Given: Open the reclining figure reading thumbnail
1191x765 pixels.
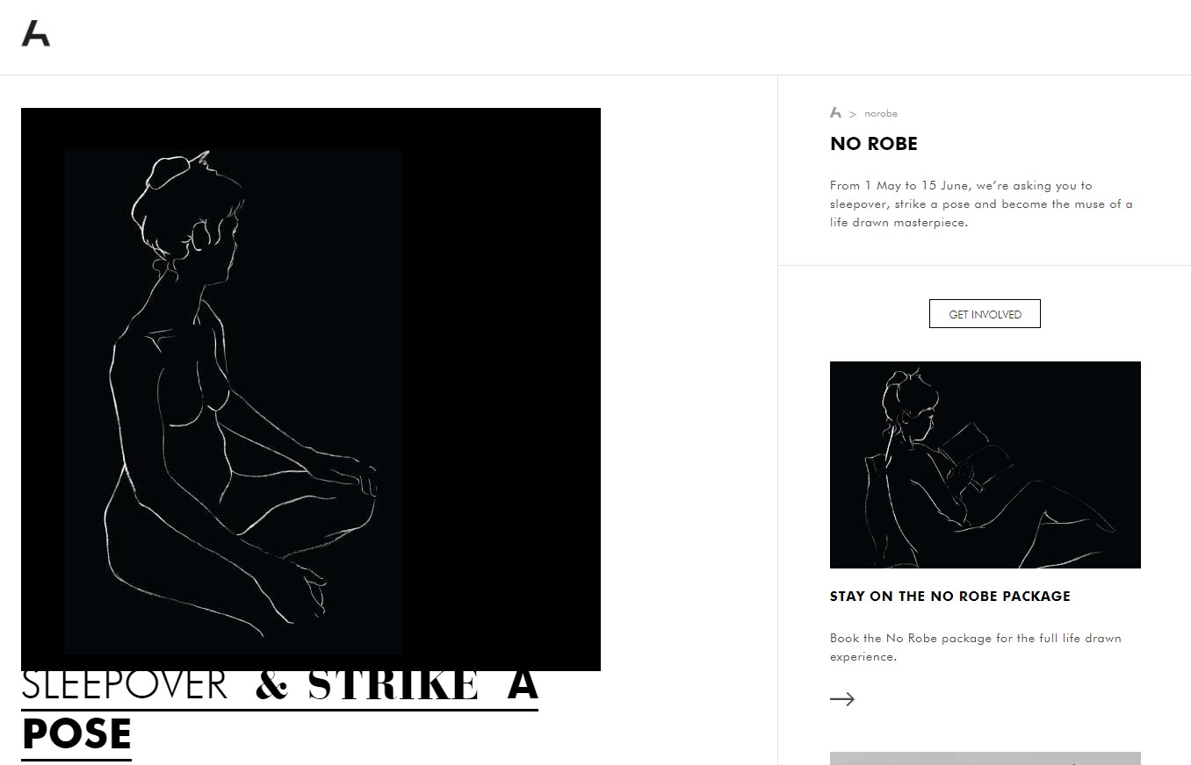Looking at the screenshot, I should coord(985,465).
